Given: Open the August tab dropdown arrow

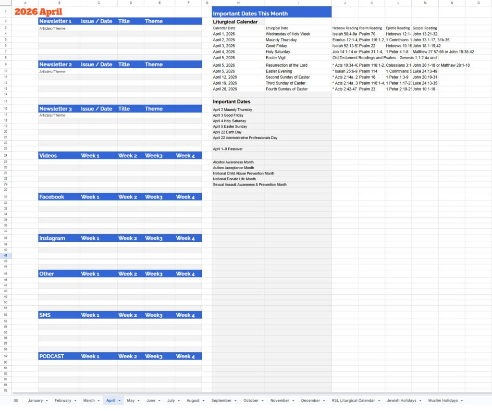Looking at the screenshot, I should (x=203, y=400).
